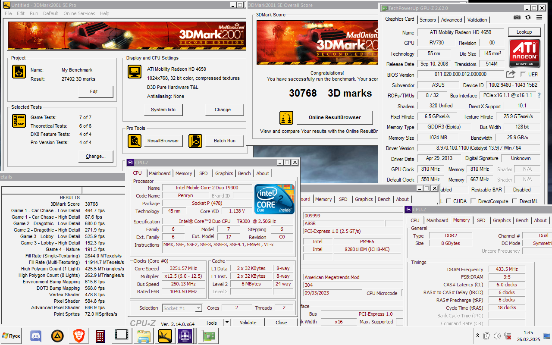The image size is (552, 345).
Task: Open AIMP from the taskbar
Action: [57, 336]
